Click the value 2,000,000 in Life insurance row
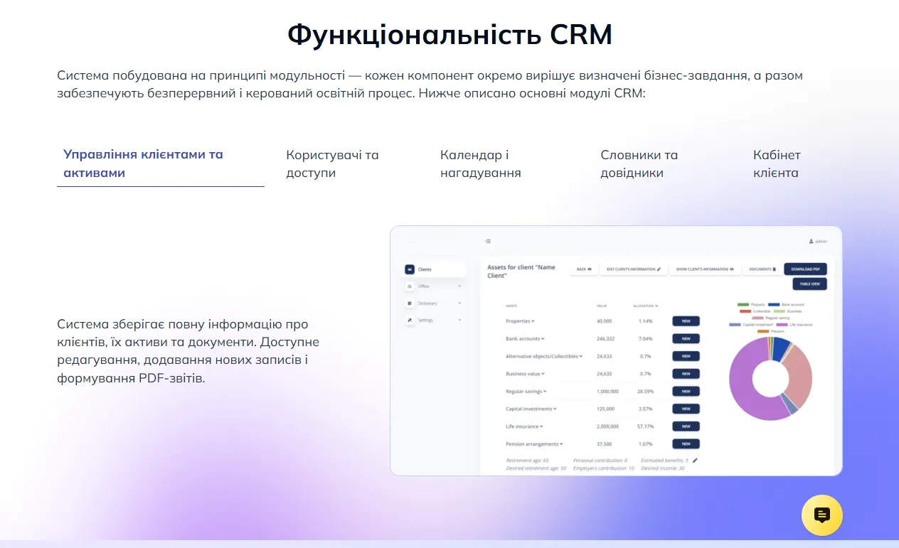 607,426
